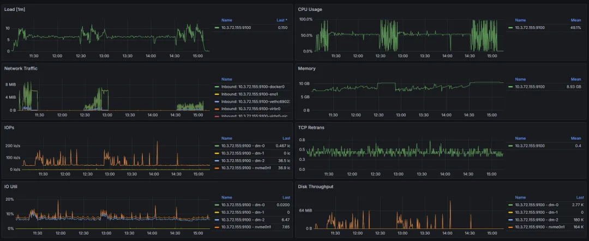Open the TCP Retrans panel title menu

311,127
